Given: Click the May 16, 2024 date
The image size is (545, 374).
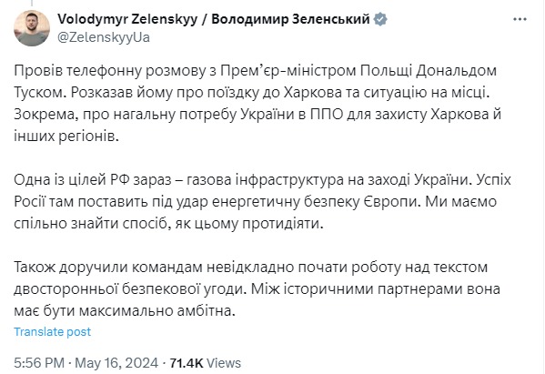Looking at the screenshot, I should point(116,363).
